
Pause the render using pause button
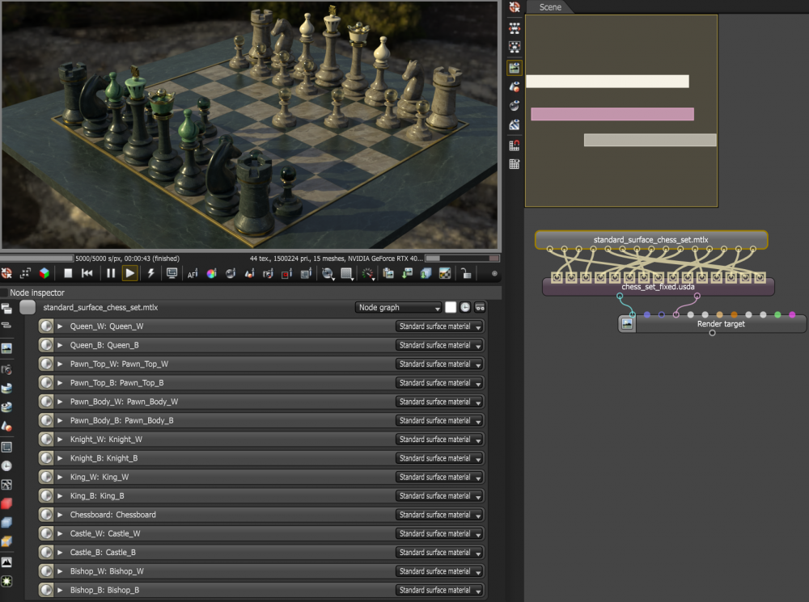click(111, 273)
